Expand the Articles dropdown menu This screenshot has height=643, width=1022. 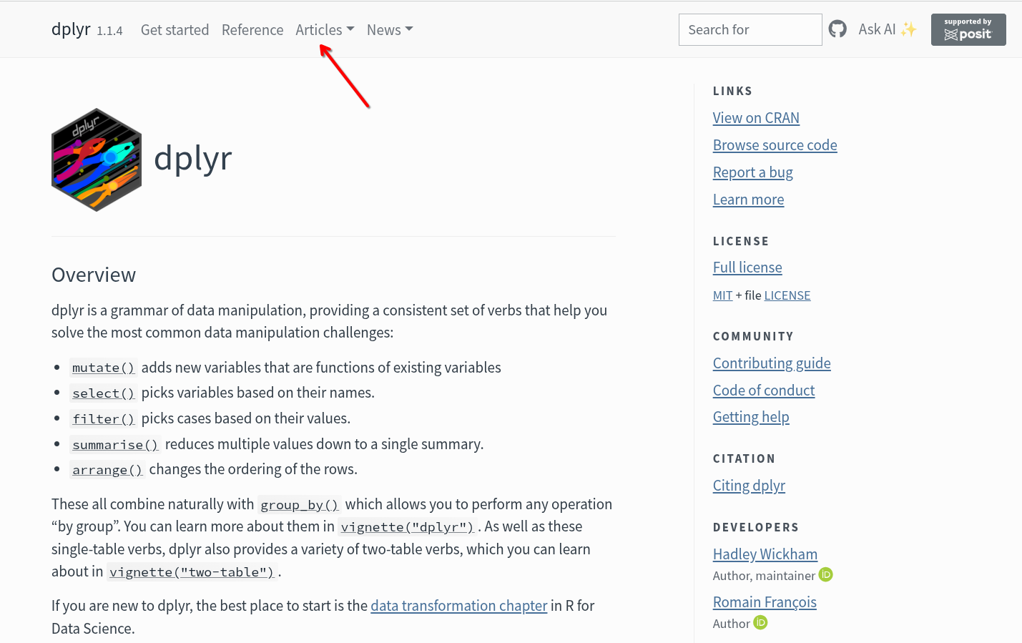coord(325,30)
